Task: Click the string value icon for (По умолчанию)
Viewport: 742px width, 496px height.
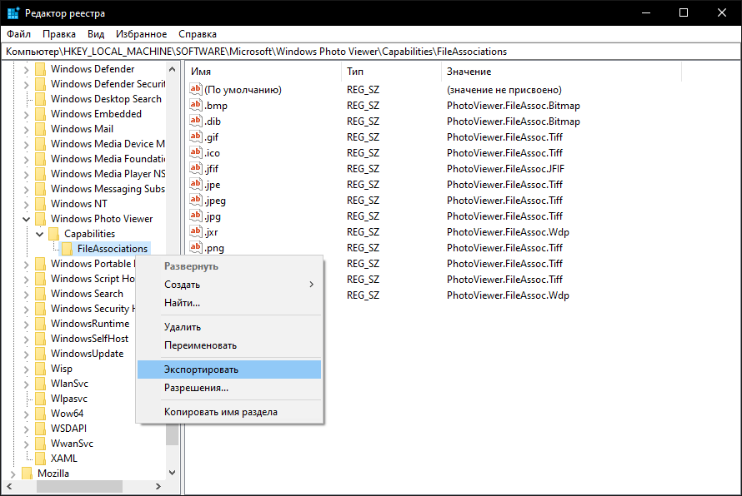Action: [x=196, y=89]
